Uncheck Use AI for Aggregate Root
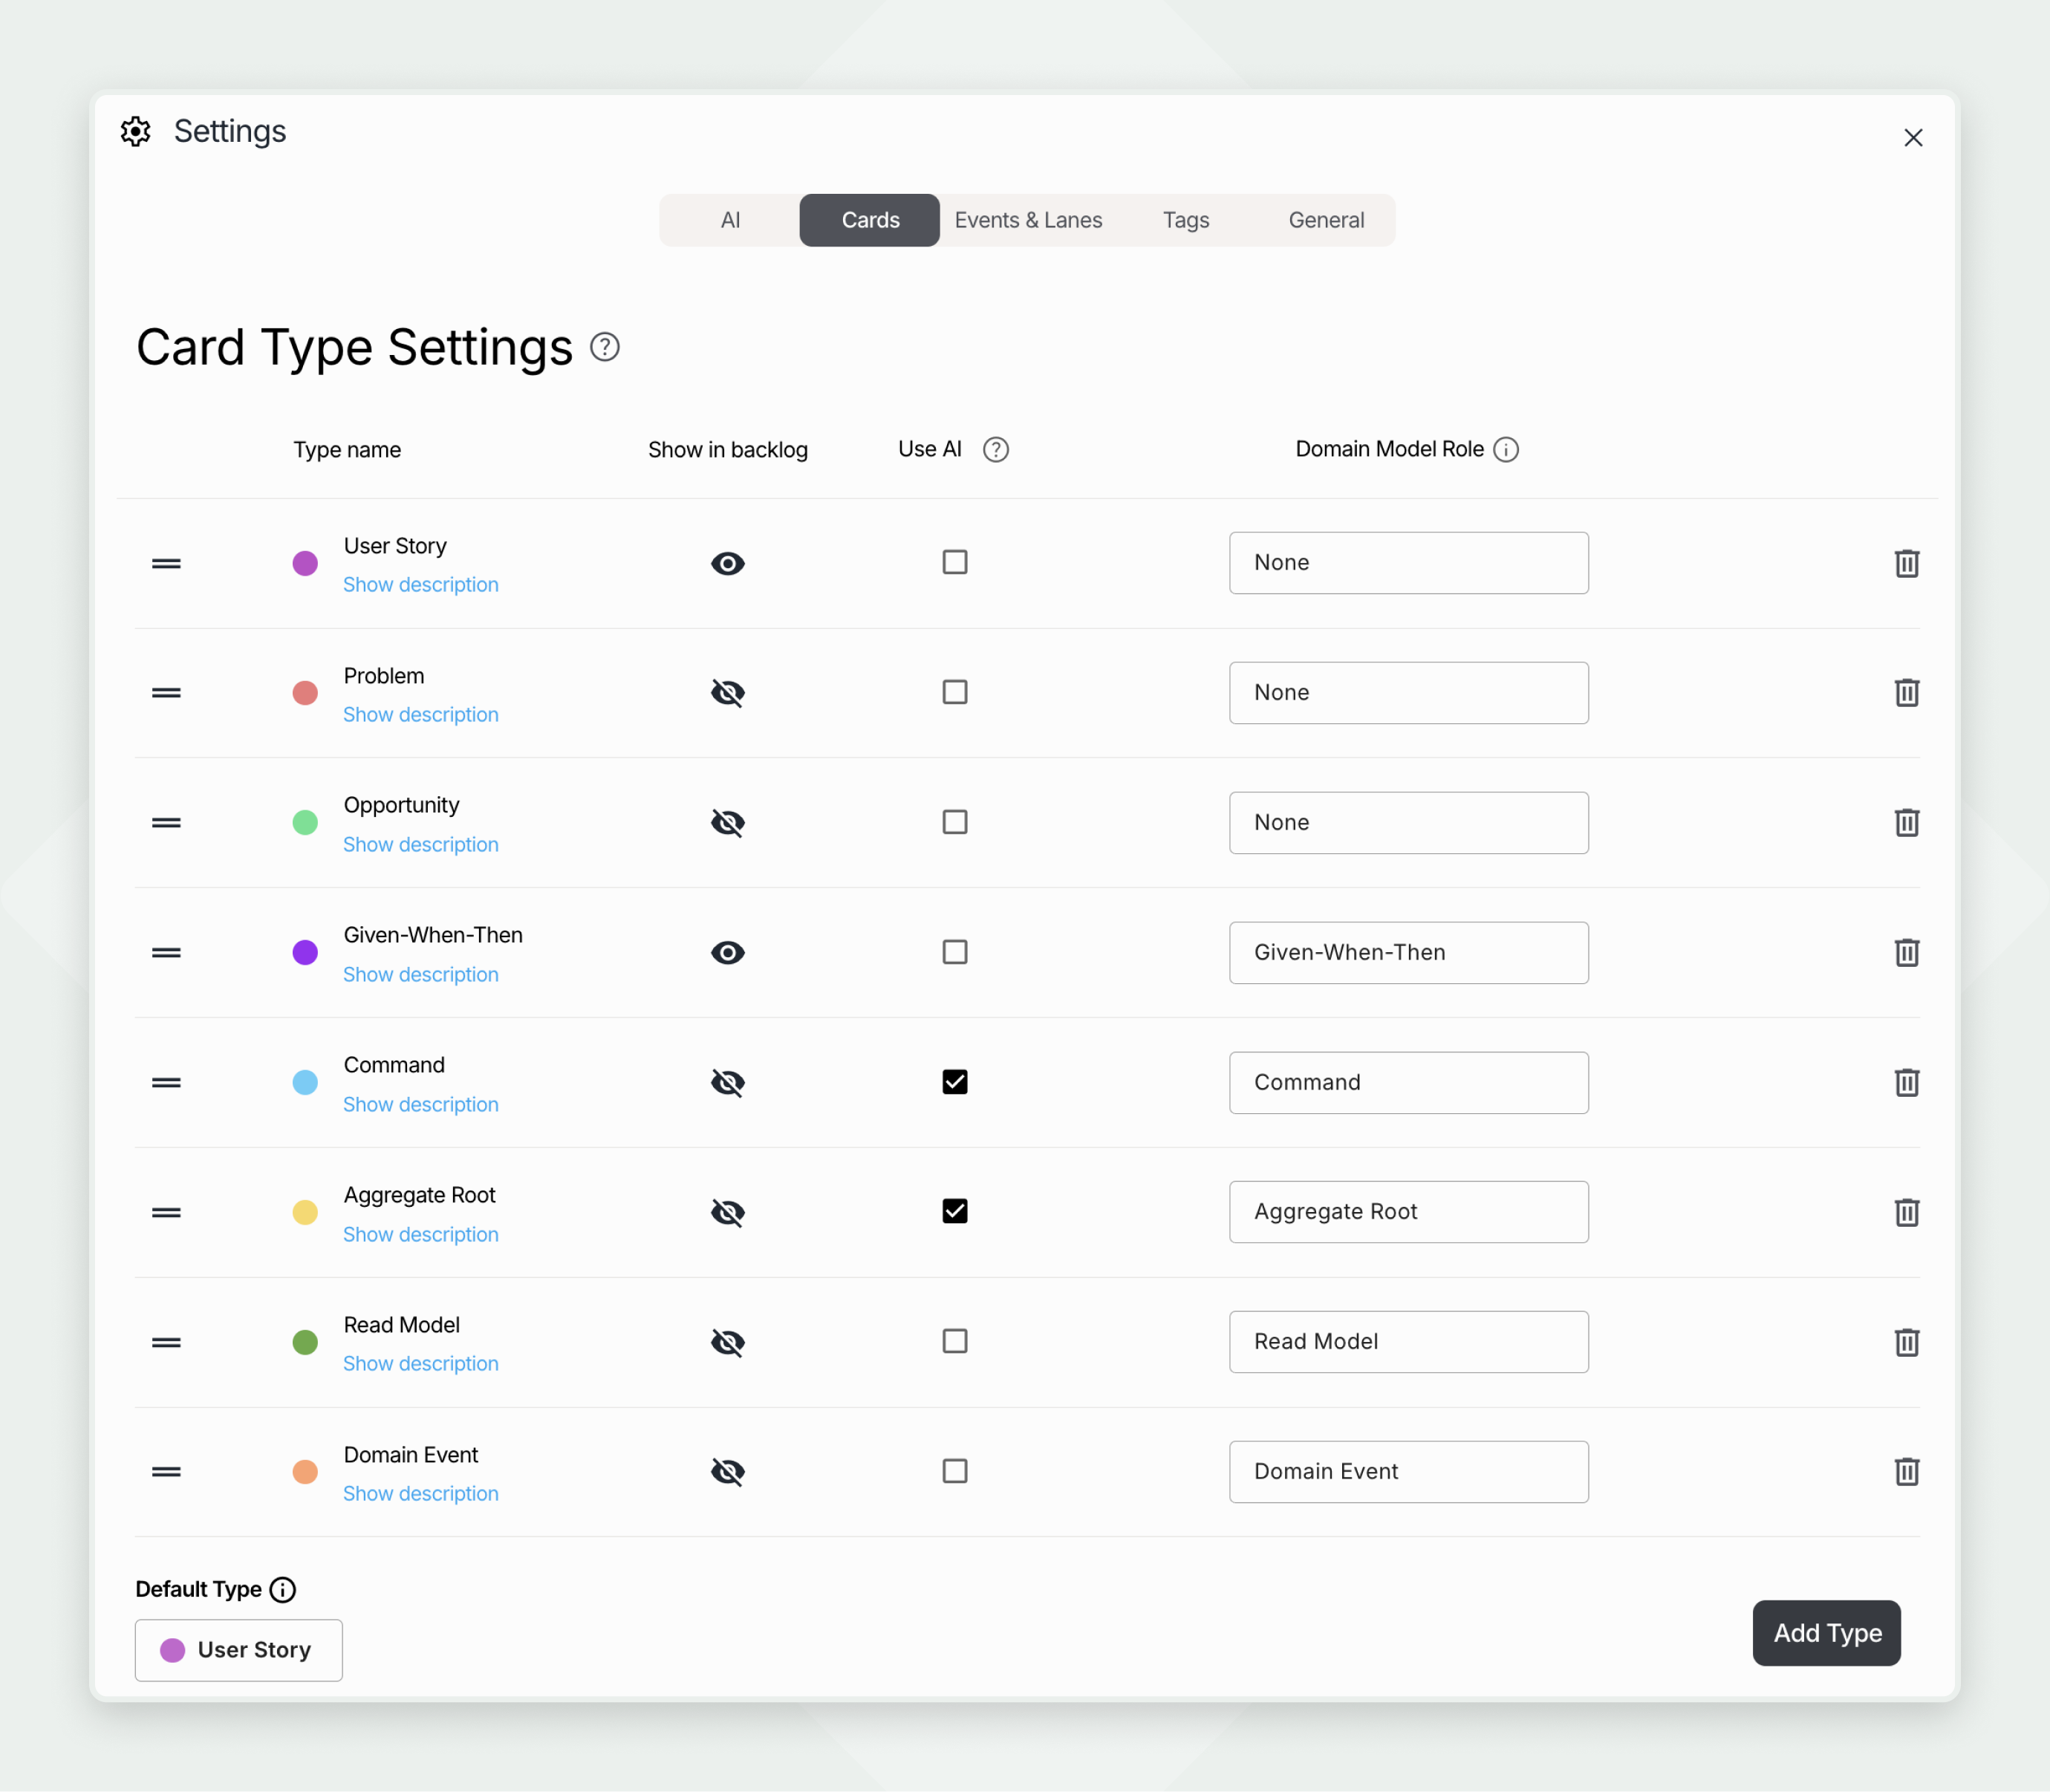This screenshot has width=2050, height=1792. click(954, 1211)
